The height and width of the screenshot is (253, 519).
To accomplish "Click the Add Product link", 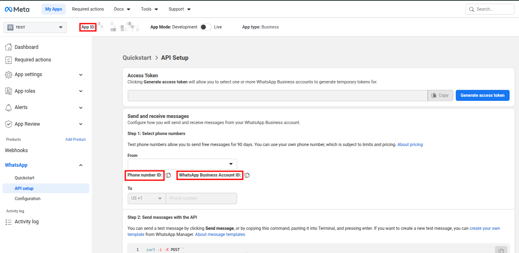I will (75, 140).
